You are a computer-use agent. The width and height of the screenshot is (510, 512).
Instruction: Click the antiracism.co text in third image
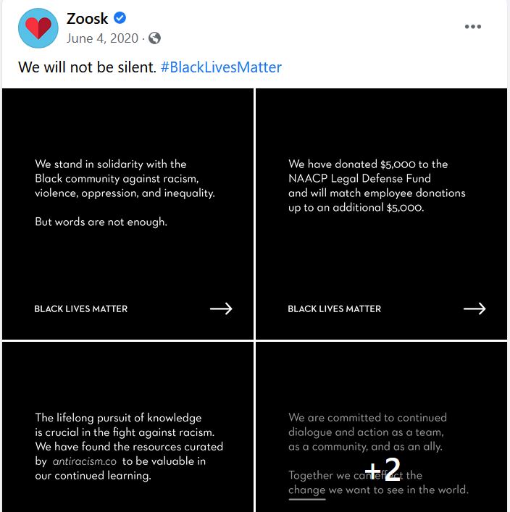(x=85, y=461)
